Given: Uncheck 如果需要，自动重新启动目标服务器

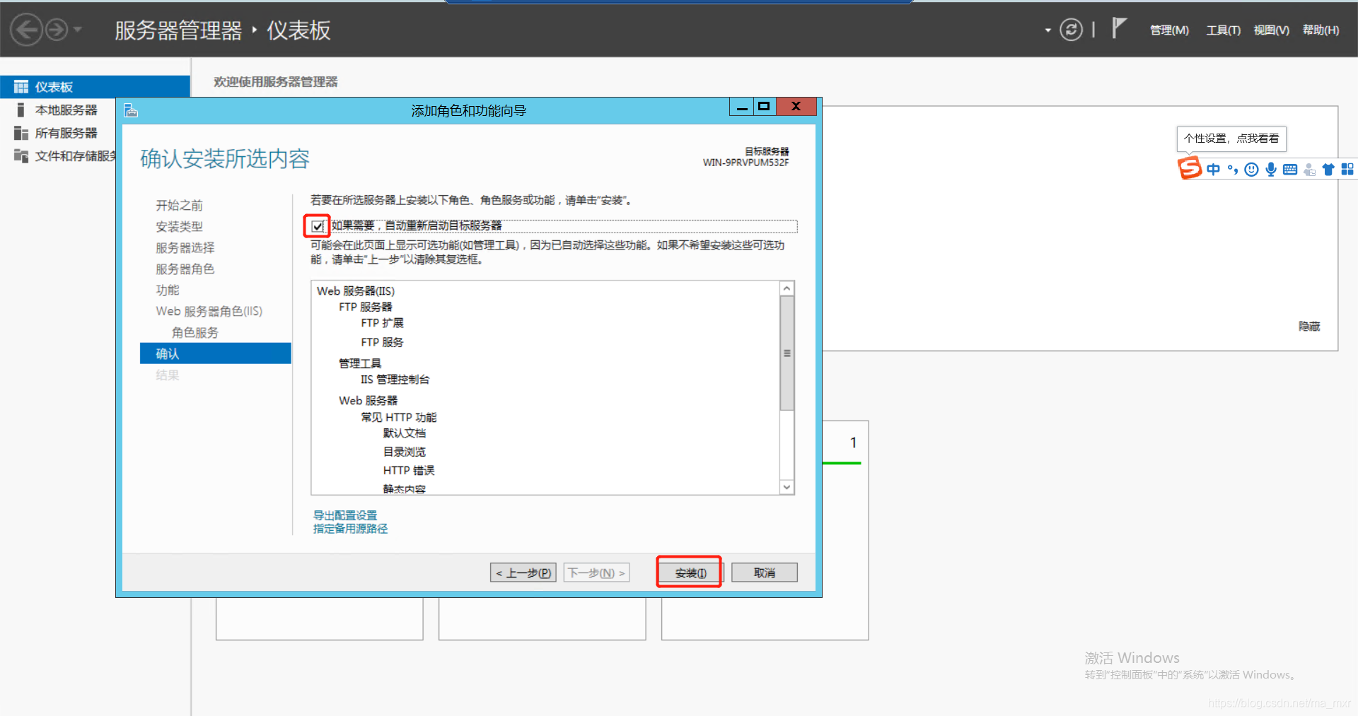Looking at the screenshot, I should point(316,225).
